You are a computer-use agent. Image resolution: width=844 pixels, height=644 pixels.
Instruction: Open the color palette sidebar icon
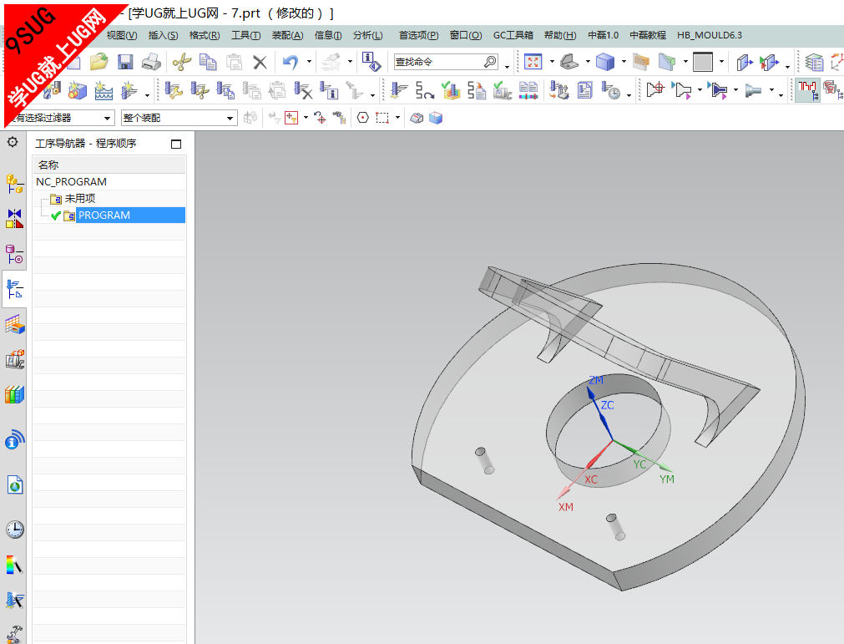click(x=14, y=565)
